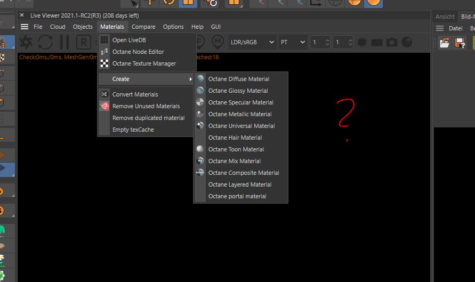Select Empty texCache
Viewport: 475px width, 282px height.
146,130
